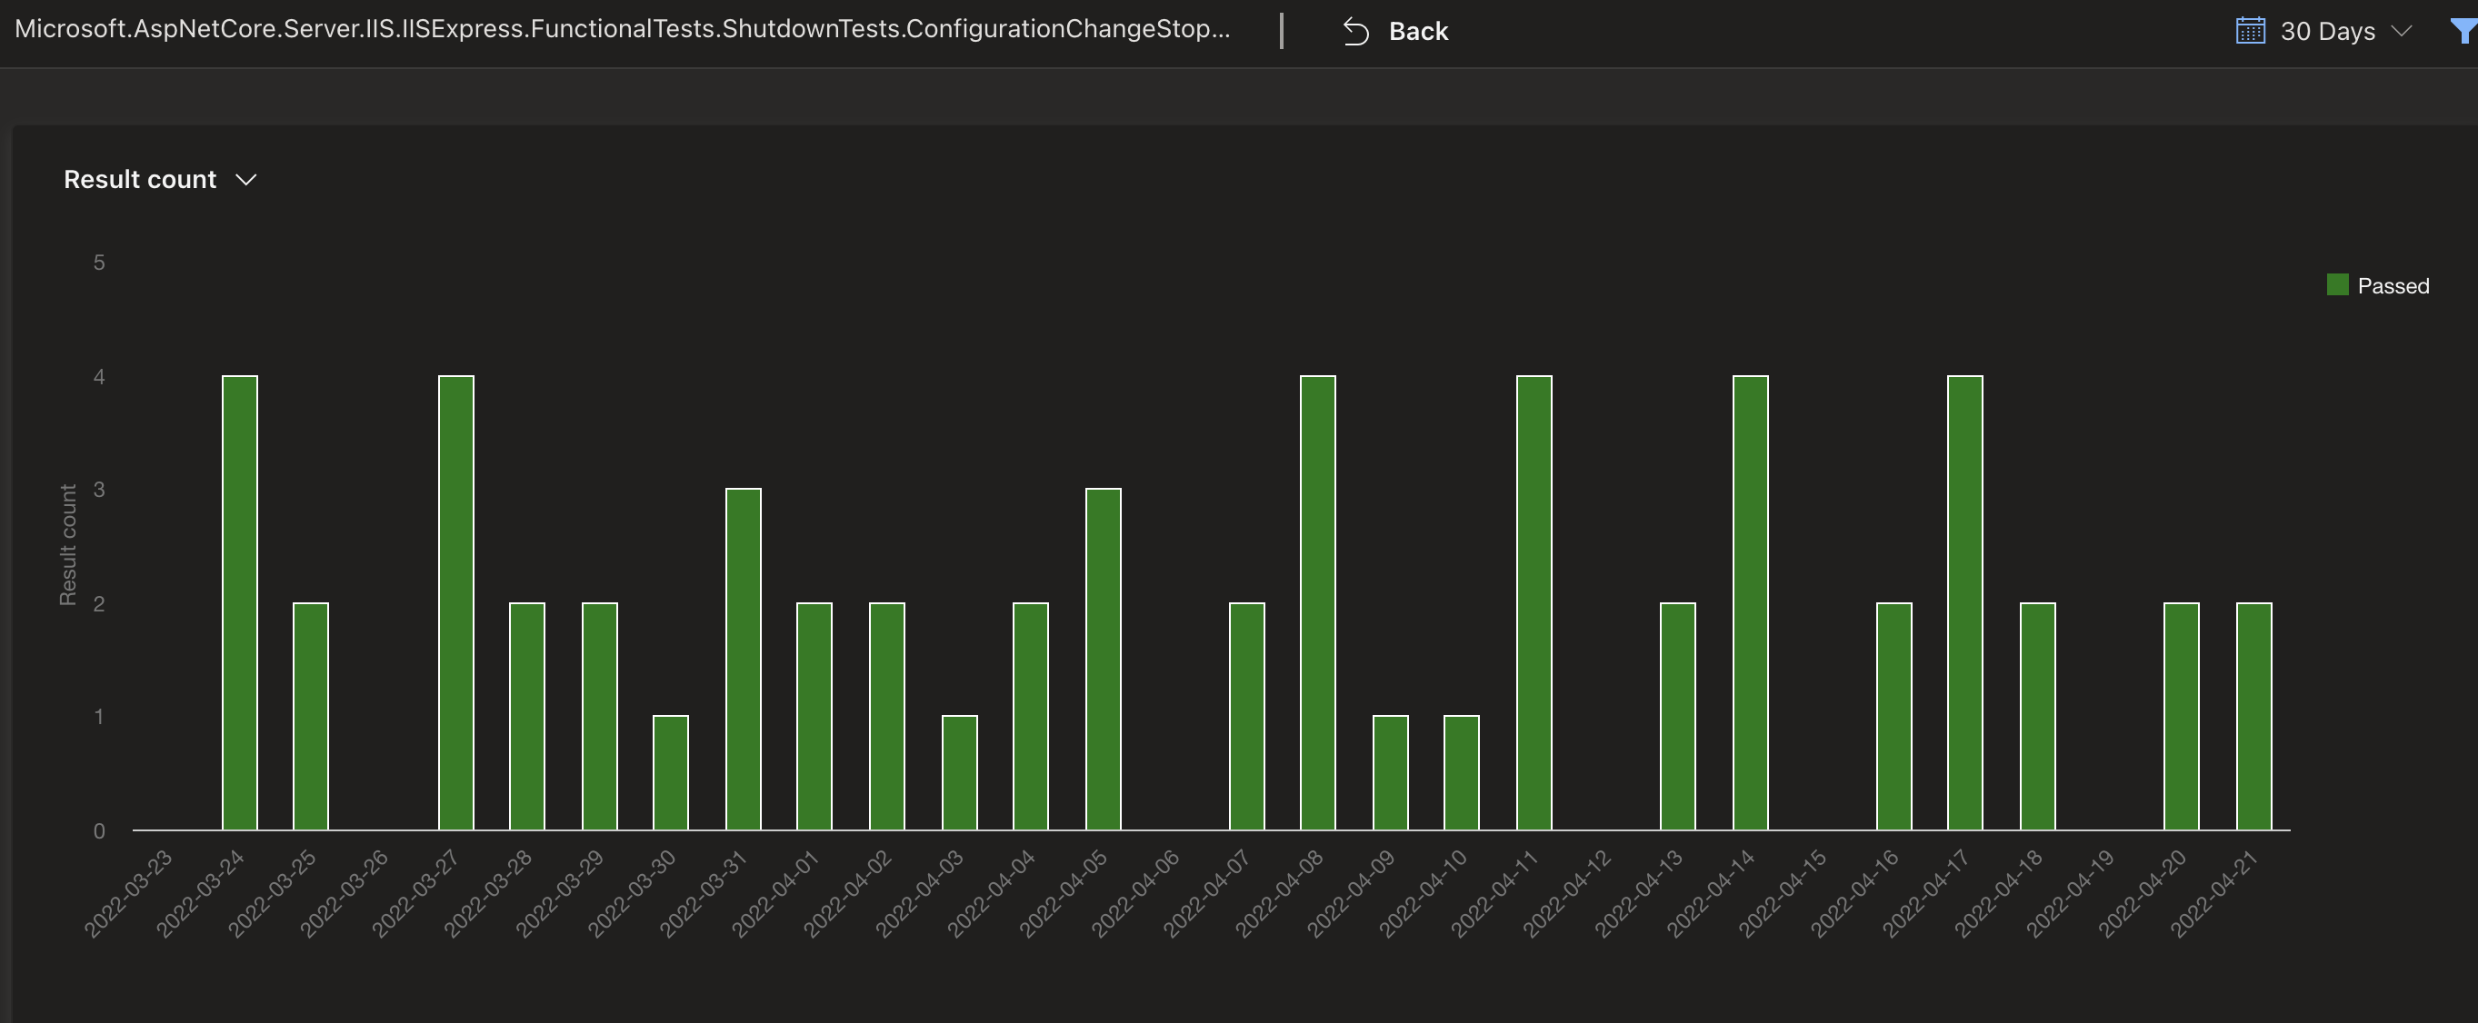The width and height of the screenshot is (2478, 1023).
Task: Click the green Passed legend swatch
Action: (x=2337, y=284)
